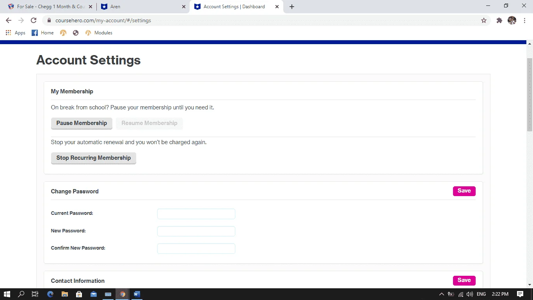Go back to the previous page

click(9, 20)
